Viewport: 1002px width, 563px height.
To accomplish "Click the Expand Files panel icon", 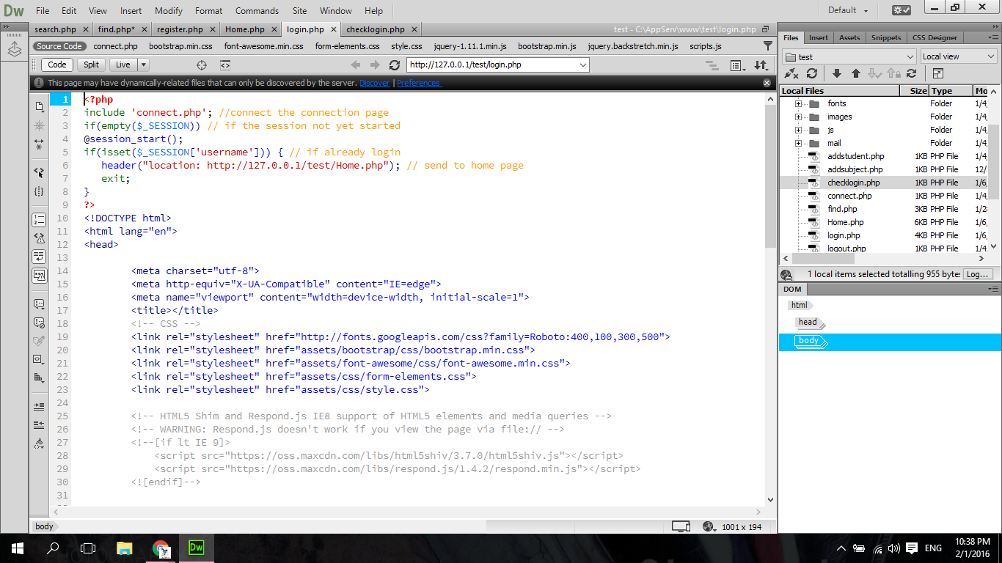I will [937, 73].
